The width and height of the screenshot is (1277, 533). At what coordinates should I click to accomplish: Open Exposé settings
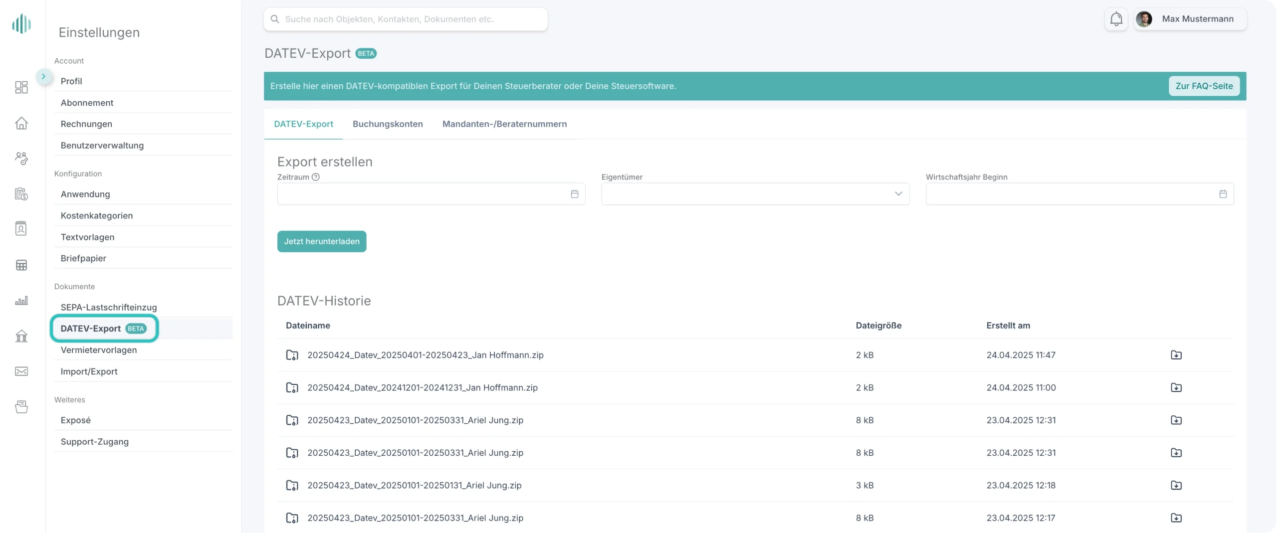pos(143,420)
